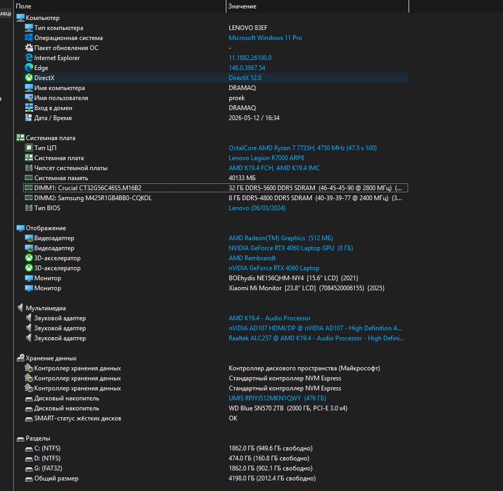Select the DIMM1: Crucial CT32G56C46S5.M16B2 row
The image size is (503, 491).
pyautogui.click(x=216, y=188)
